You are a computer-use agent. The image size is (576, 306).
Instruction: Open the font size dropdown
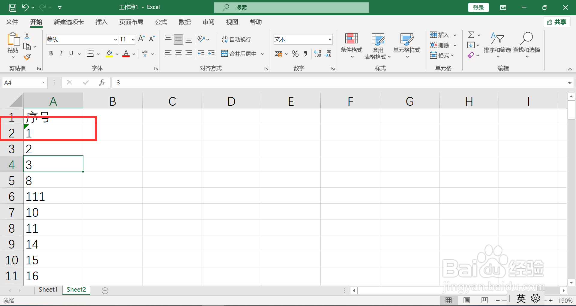[133, 39]
